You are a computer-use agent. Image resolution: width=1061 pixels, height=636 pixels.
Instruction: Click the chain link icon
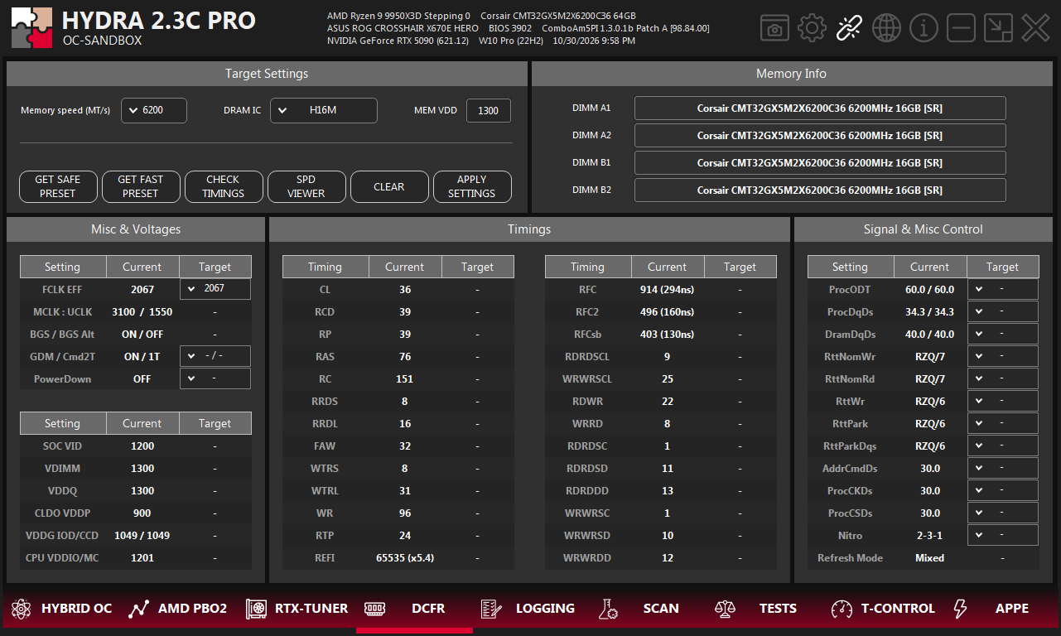849,28
